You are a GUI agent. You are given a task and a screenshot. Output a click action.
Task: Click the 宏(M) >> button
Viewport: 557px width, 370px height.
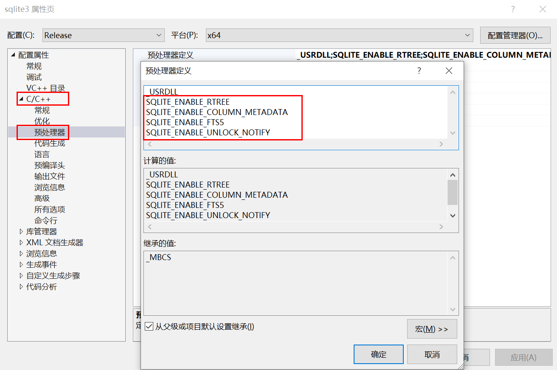click(432, 329)
